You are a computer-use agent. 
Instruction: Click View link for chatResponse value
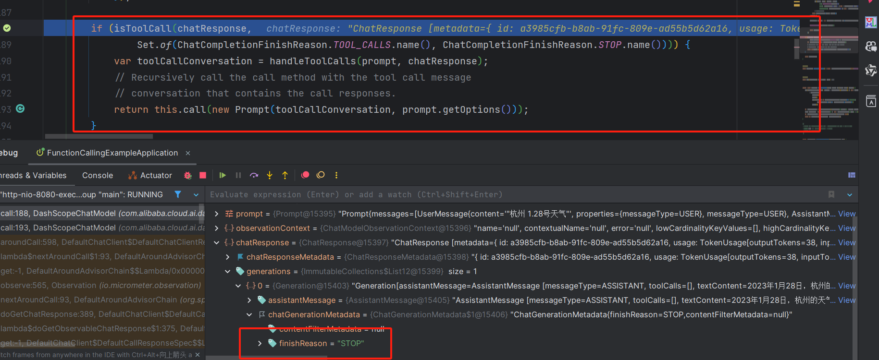click(x=847, y=242)
